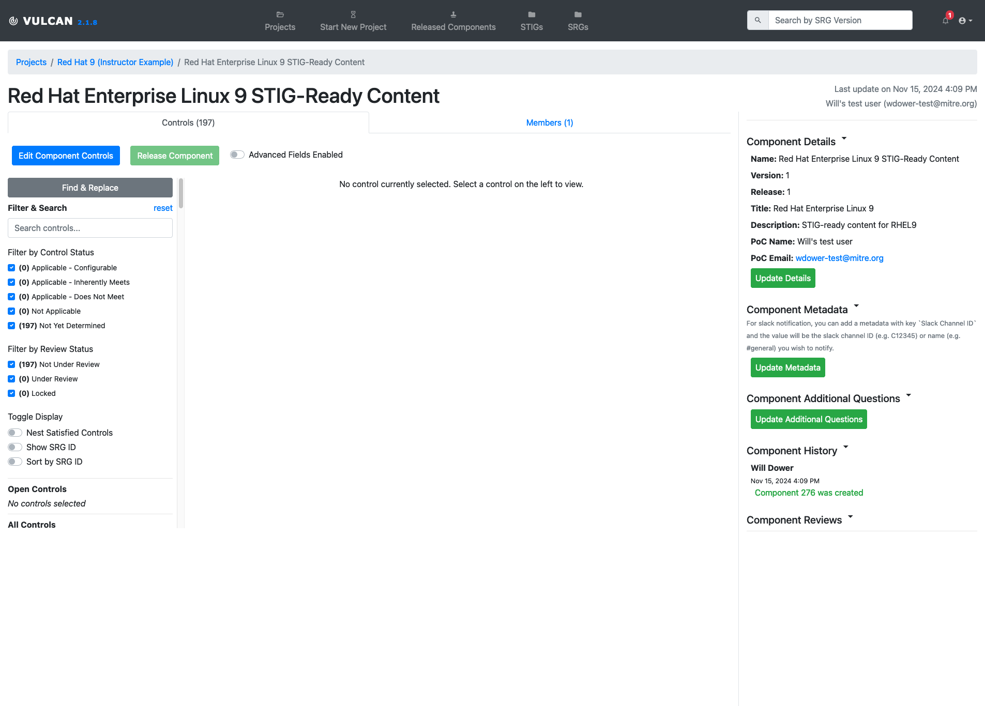The height and width of the screenshot is (706, 985).
Task: Collapse the Component History section
Action: coord(845,448)
